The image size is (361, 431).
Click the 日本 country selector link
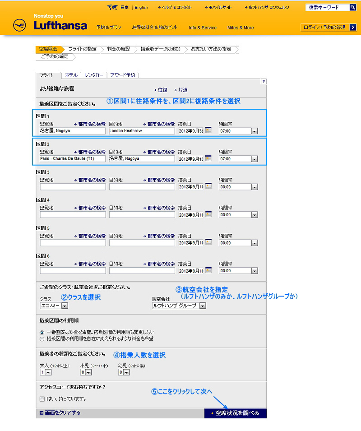tap(124, 7)
